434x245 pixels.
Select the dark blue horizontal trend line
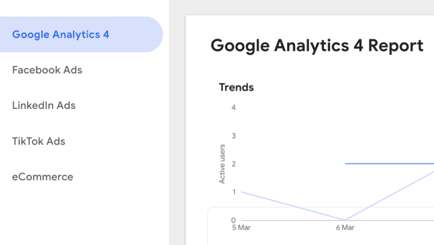coord(390,164)
